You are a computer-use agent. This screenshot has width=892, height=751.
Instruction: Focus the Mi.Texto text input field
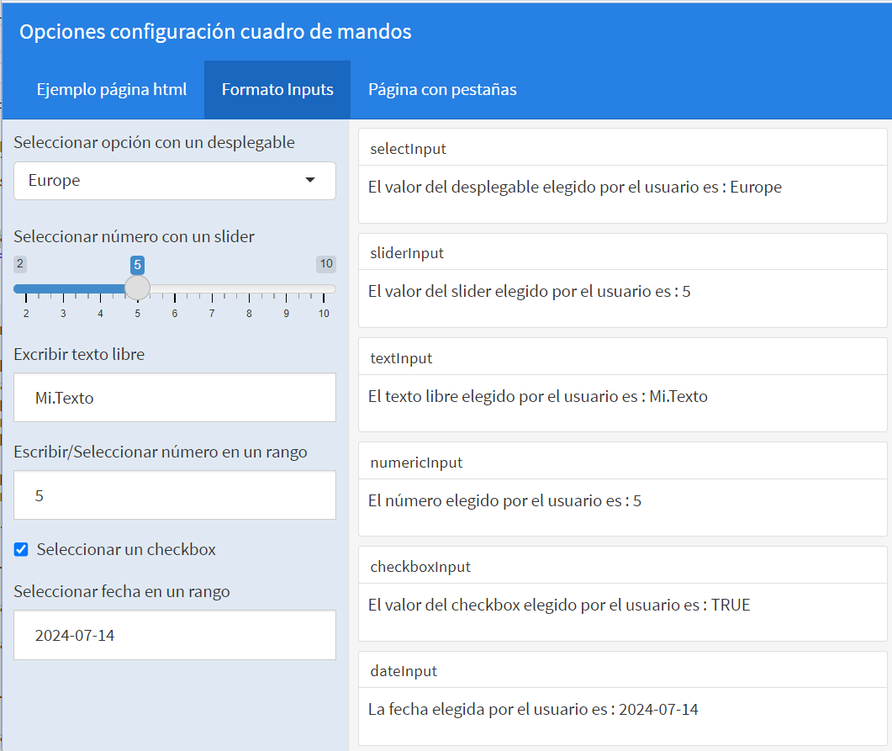point(175,398)
